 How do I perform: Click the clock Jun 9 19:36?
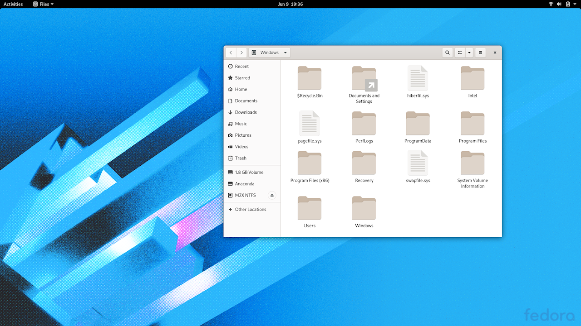290,4
